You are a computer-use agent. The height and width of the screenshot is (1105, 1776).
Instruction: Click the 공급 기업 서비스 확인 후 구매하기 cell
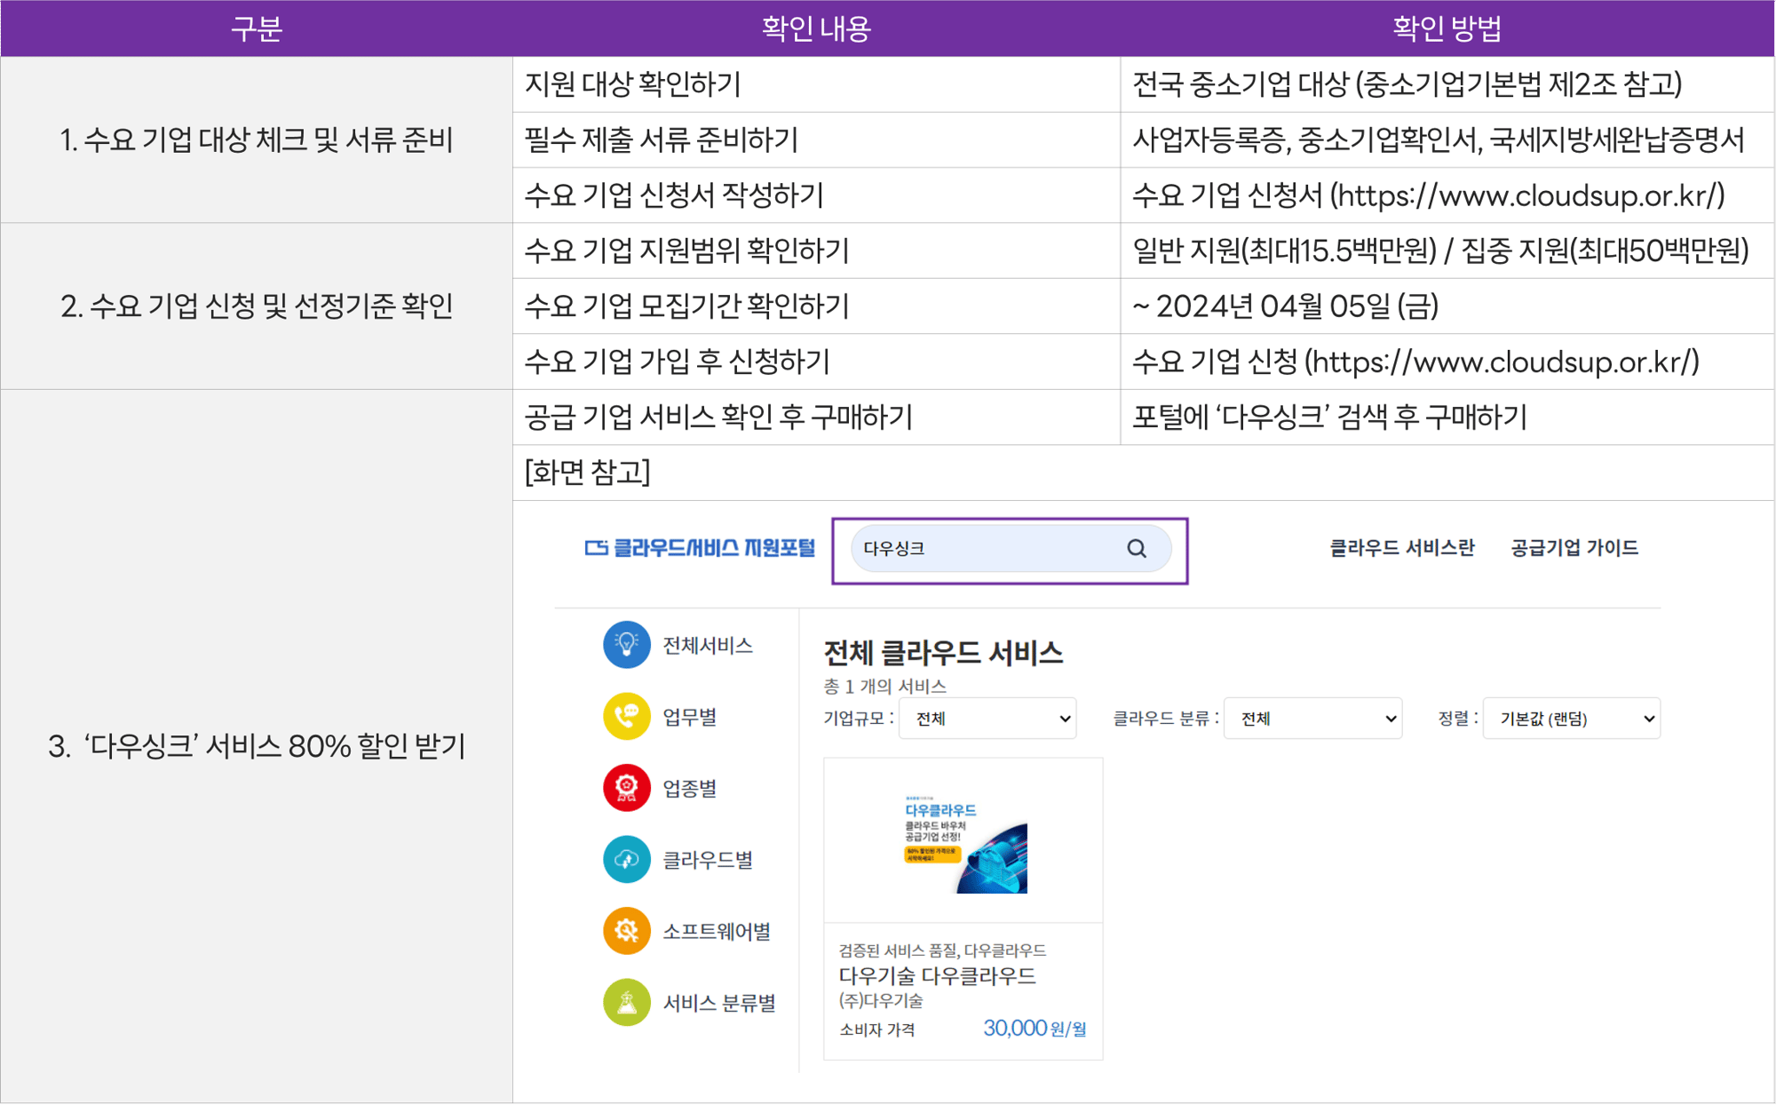click(x=816, y=417)
